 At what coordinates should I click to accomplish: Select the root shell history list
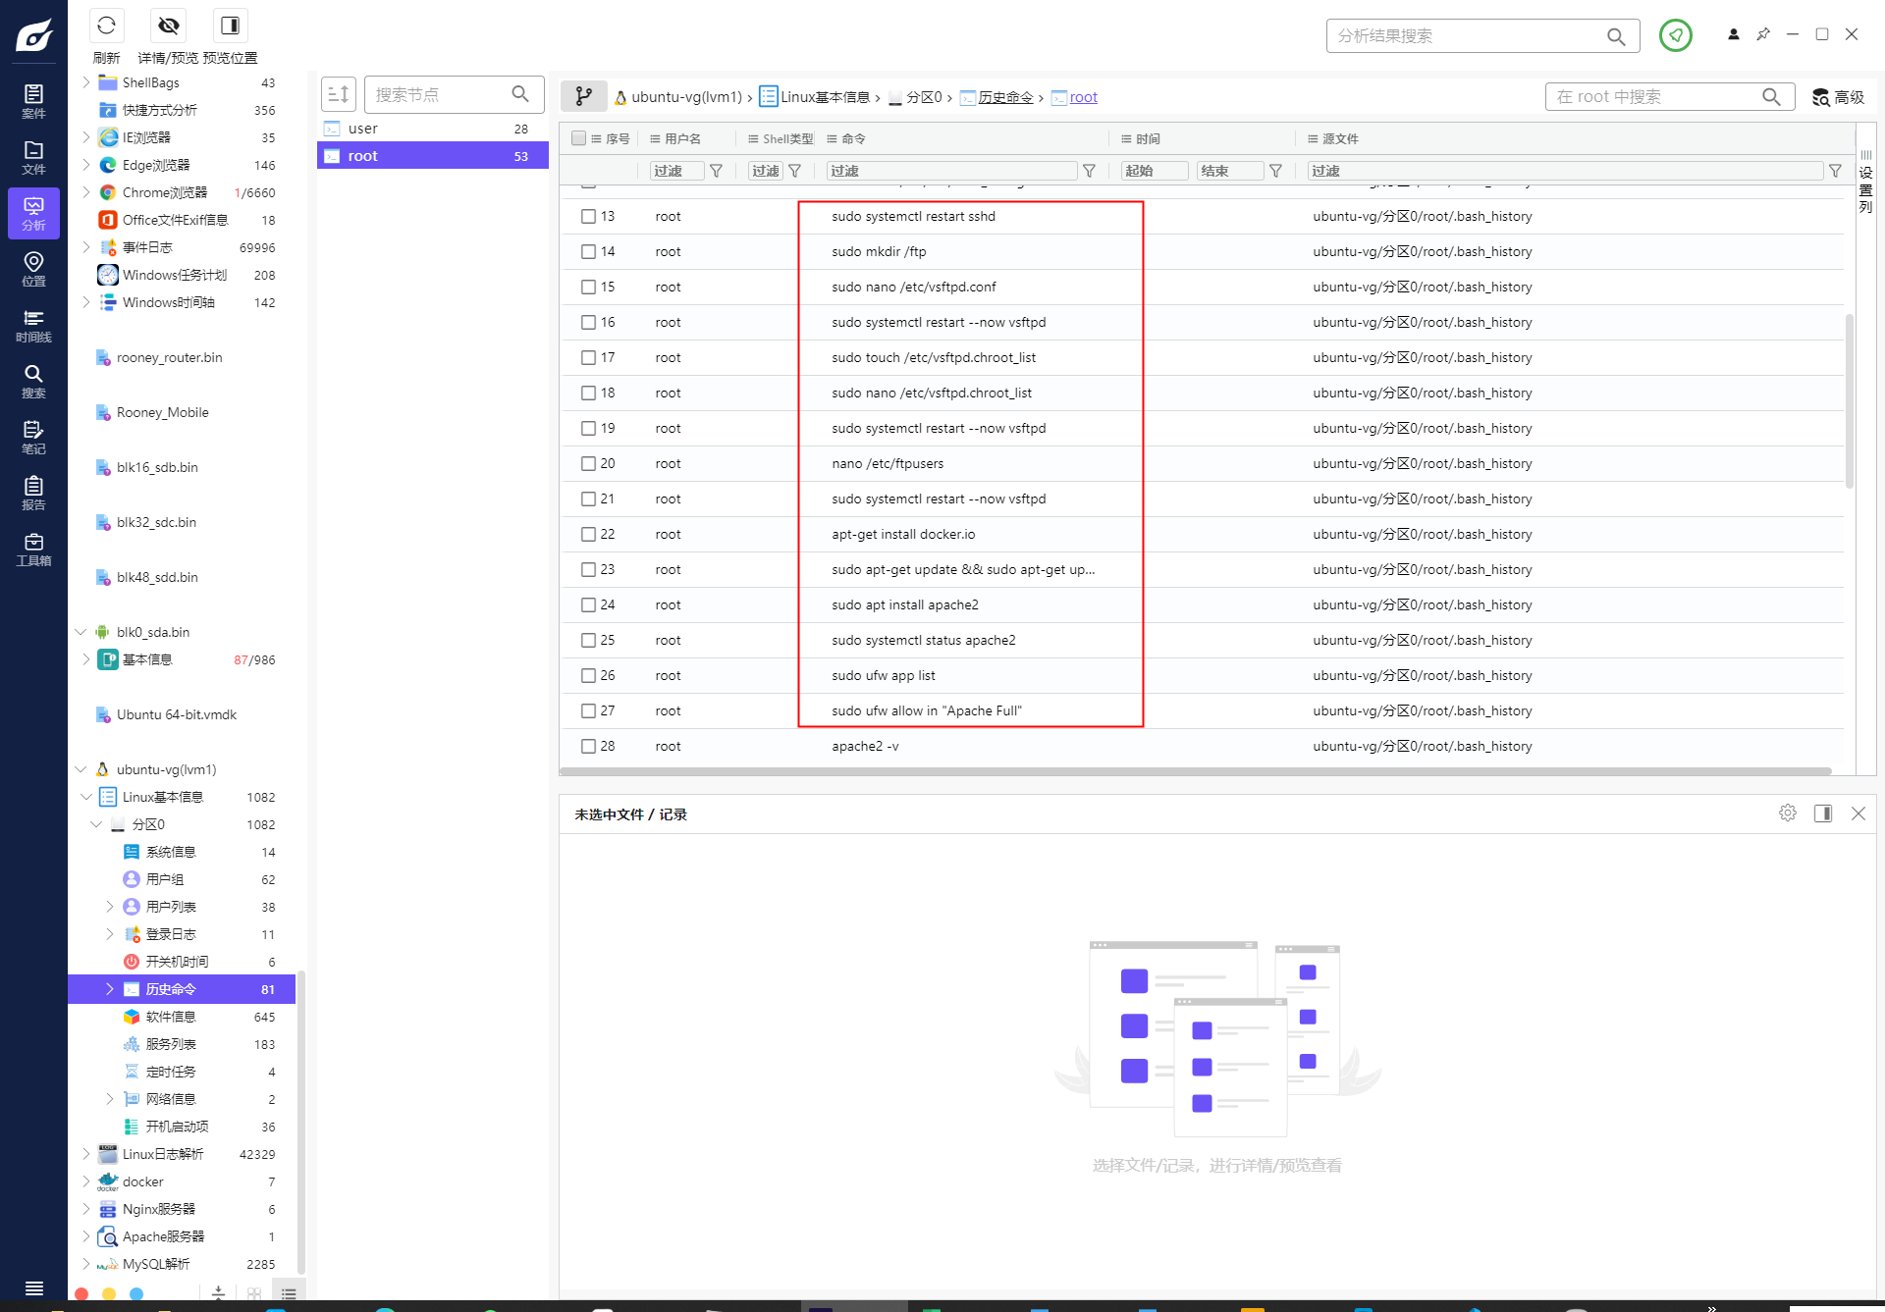coord(432,156)
